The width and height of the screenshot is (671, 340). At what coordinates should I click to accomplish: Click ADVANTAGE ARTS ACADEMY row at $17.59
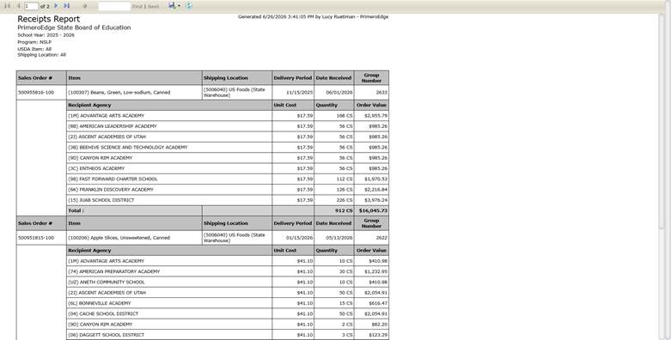tap(228, 116)
